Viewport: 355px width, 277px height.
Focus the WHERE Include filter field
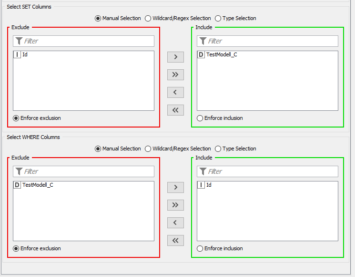(267, 171)
